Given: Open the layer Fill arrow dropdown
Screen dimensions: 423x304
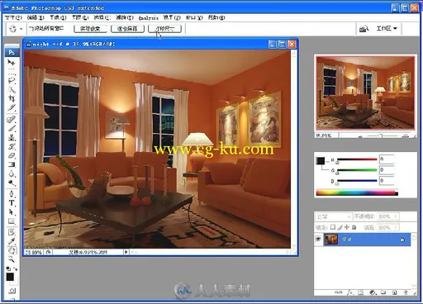Looking at the screenshot, I should pyautogui.click(x=396, y=227).
